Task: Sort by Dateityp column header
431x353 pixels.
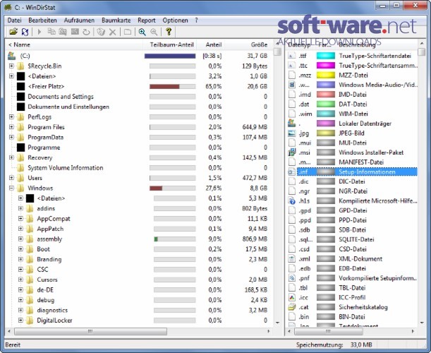Action: 299,44
